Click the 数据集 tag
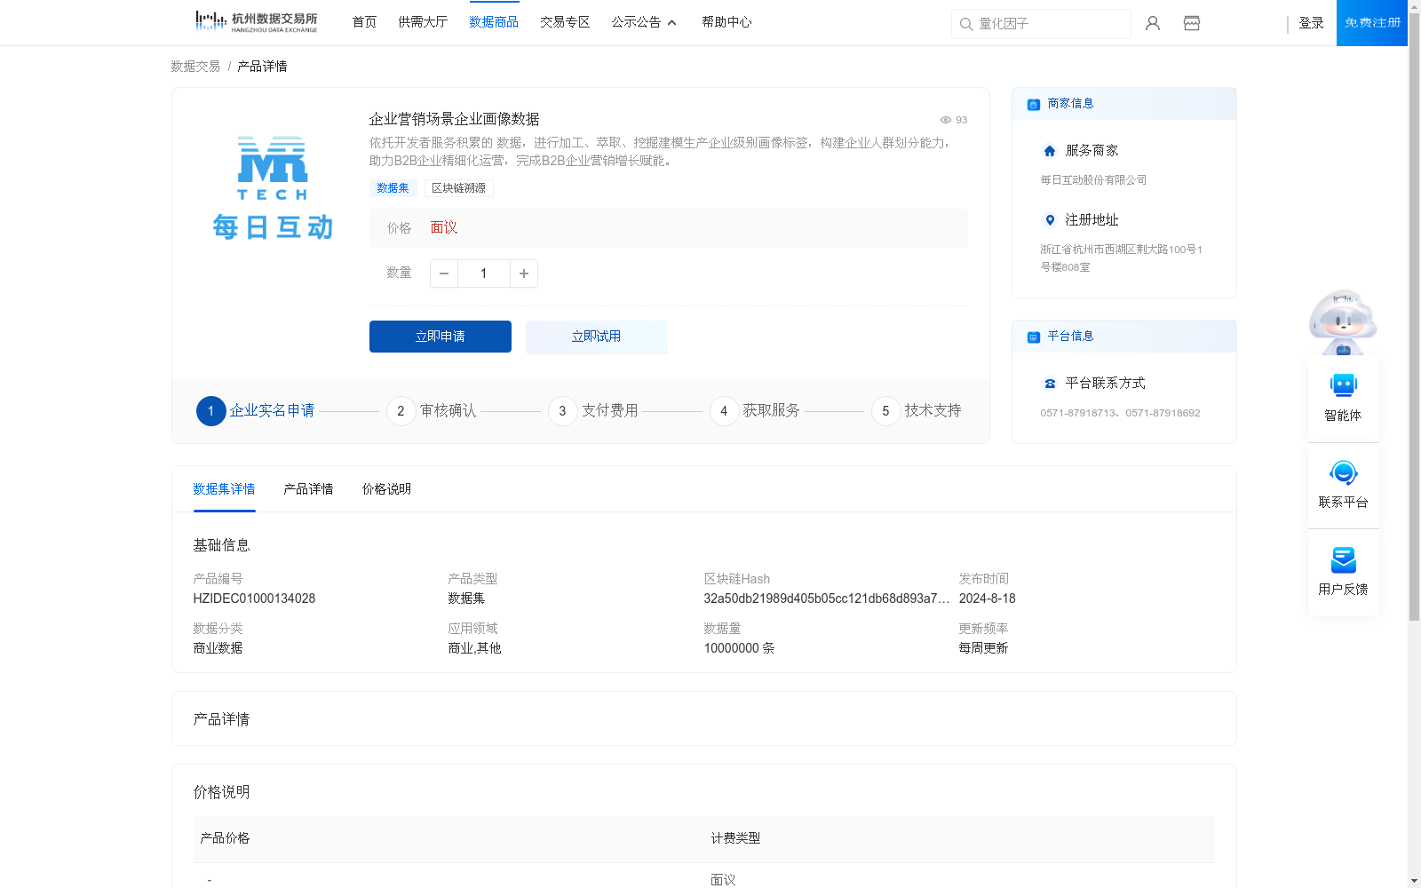The width and height of the screenshot is (1421, 888). [393, 188]
